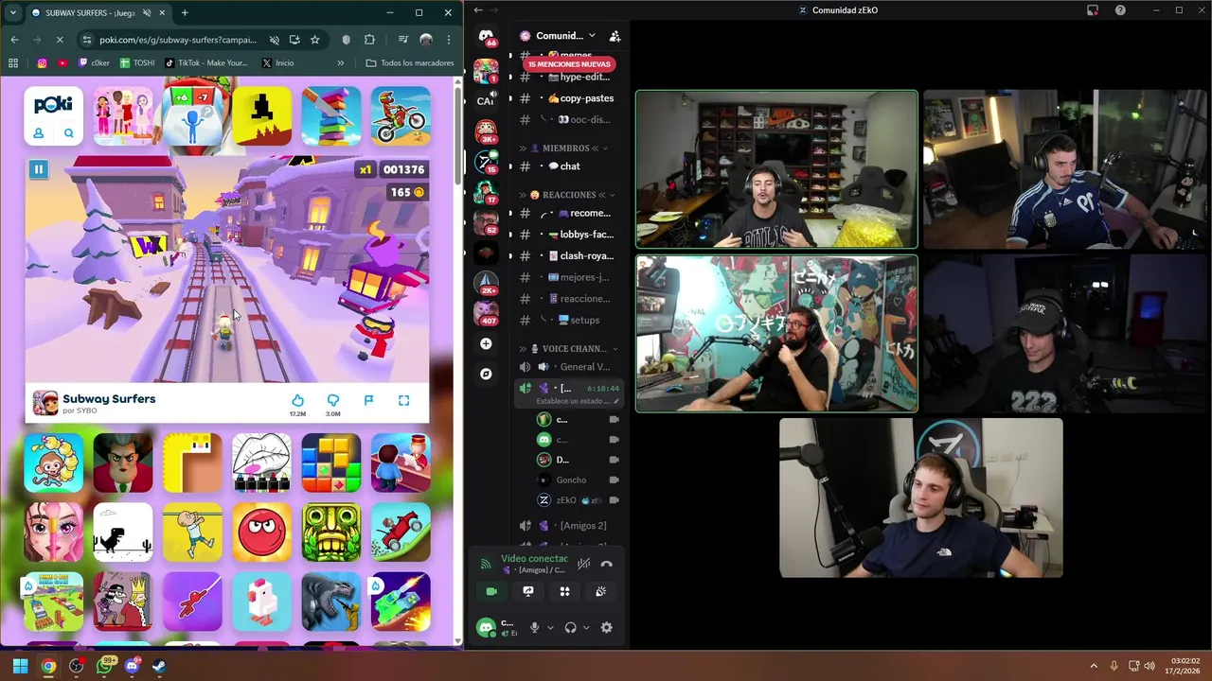Open the Chrome apps grid shortcut
The height and width of the screenshot is (681, 1212).
click(13, 63)
